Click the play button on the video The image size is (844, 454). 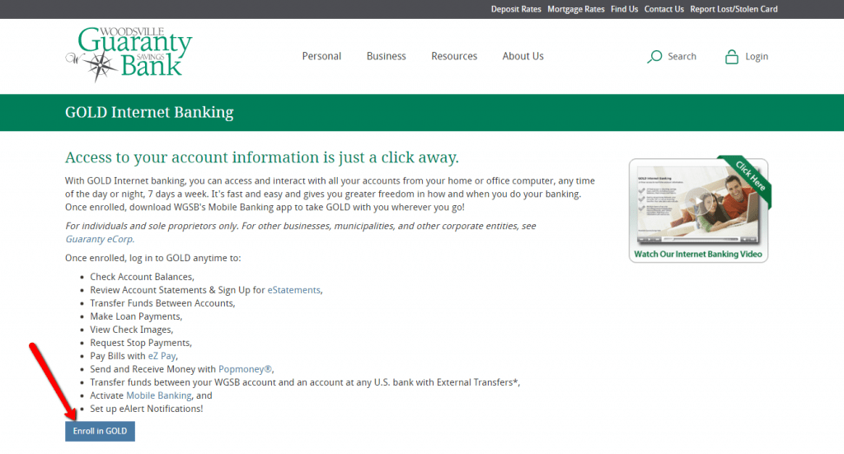tap(698, 201)
